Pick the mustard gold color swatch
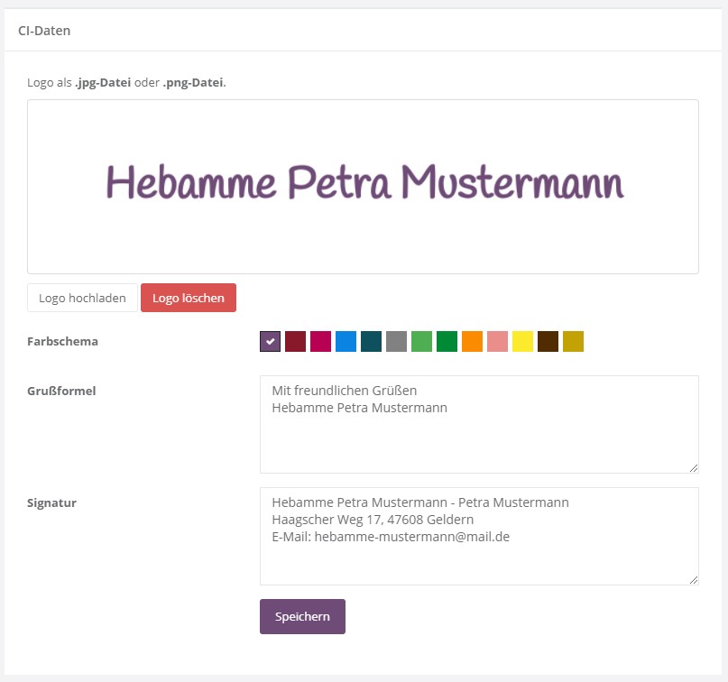The height and width of the screenshot is (682, 728). (x=573, y=342)
